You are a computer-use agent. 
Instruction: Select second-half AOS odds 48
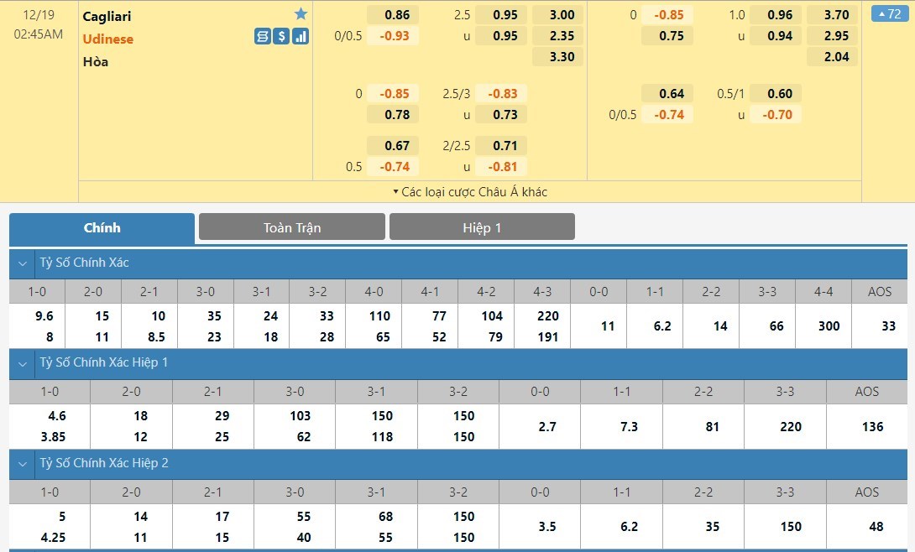coord(876,527)
